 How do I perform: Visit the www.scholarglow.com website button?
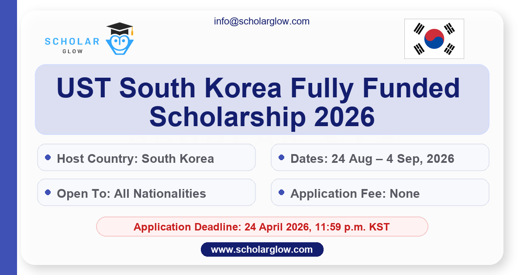tap(262, 250)
